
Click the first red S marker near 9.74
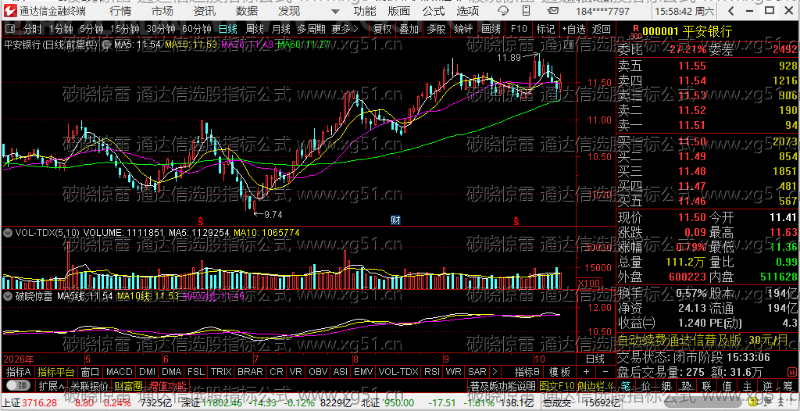(201, 221)
